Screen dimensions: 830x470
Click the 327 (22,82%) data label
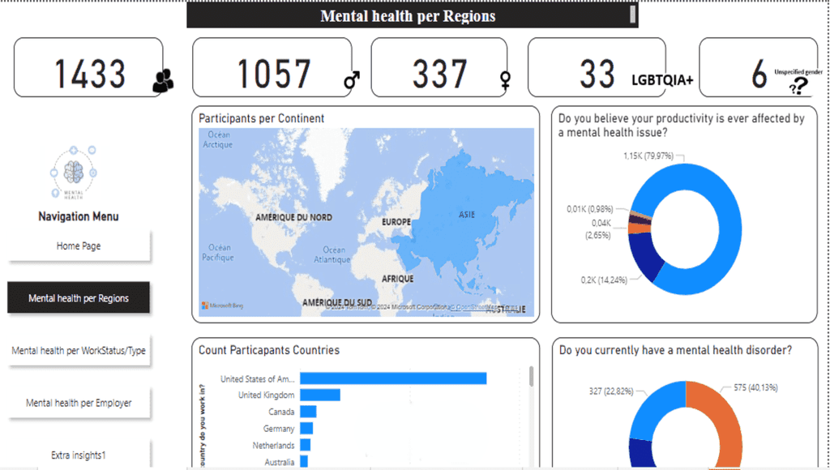click(611, 391)
